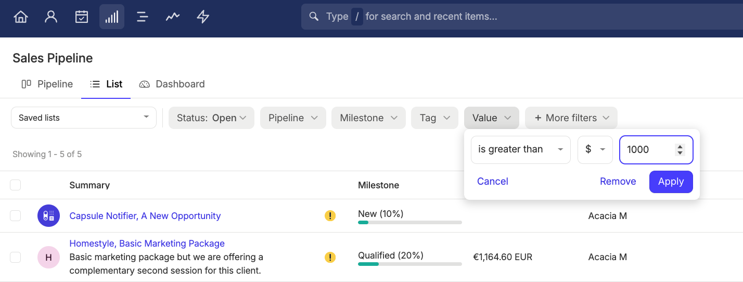This screenshot has width=743, height=282.
Task: Check the Homestyle row checkbox
Action: point(16,257)
